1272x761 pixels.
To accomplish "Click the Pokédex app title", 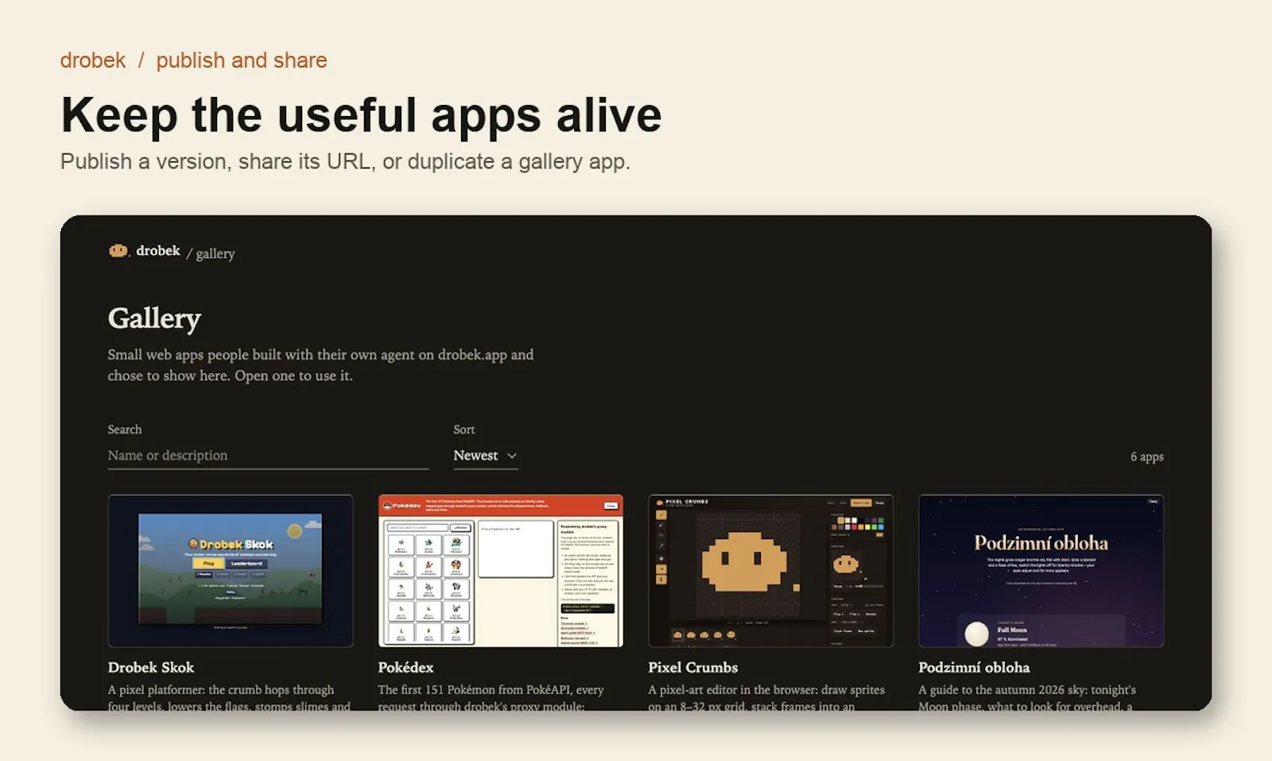I will pos(405,667).
